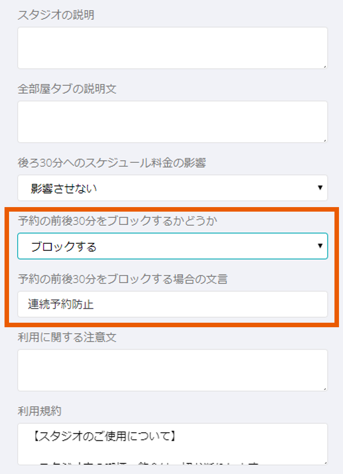This screenshot has height=474, width=343.
Task: Click the arrow icon on ブロックする dropdown
Action: (x=320, y=246)
